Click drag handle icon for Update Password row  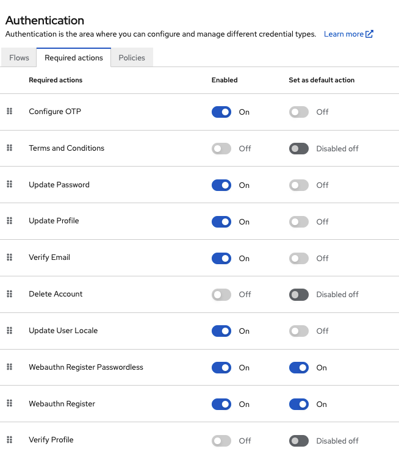tap(9, 185)
